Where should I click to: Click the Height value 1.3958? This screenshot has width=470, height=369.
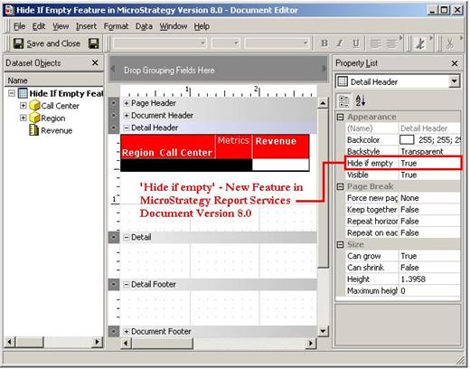tap(429, 279)
